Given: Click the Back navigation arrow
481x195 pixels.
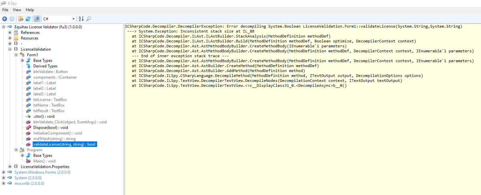Looking at the screenshot, I should click(x=5, y=19).
